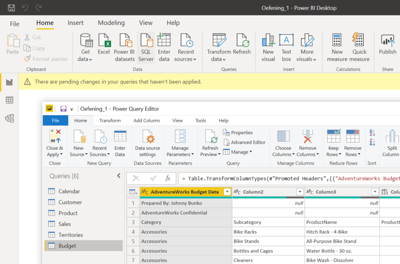Click Split Column in Query Editor
Screen dimensions: 400x264
coord(391,143)
